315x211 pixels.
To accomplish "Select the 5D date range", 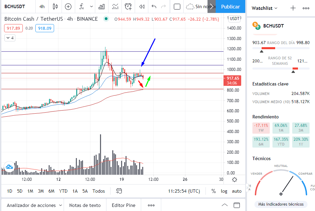I will tap(20, 191).
